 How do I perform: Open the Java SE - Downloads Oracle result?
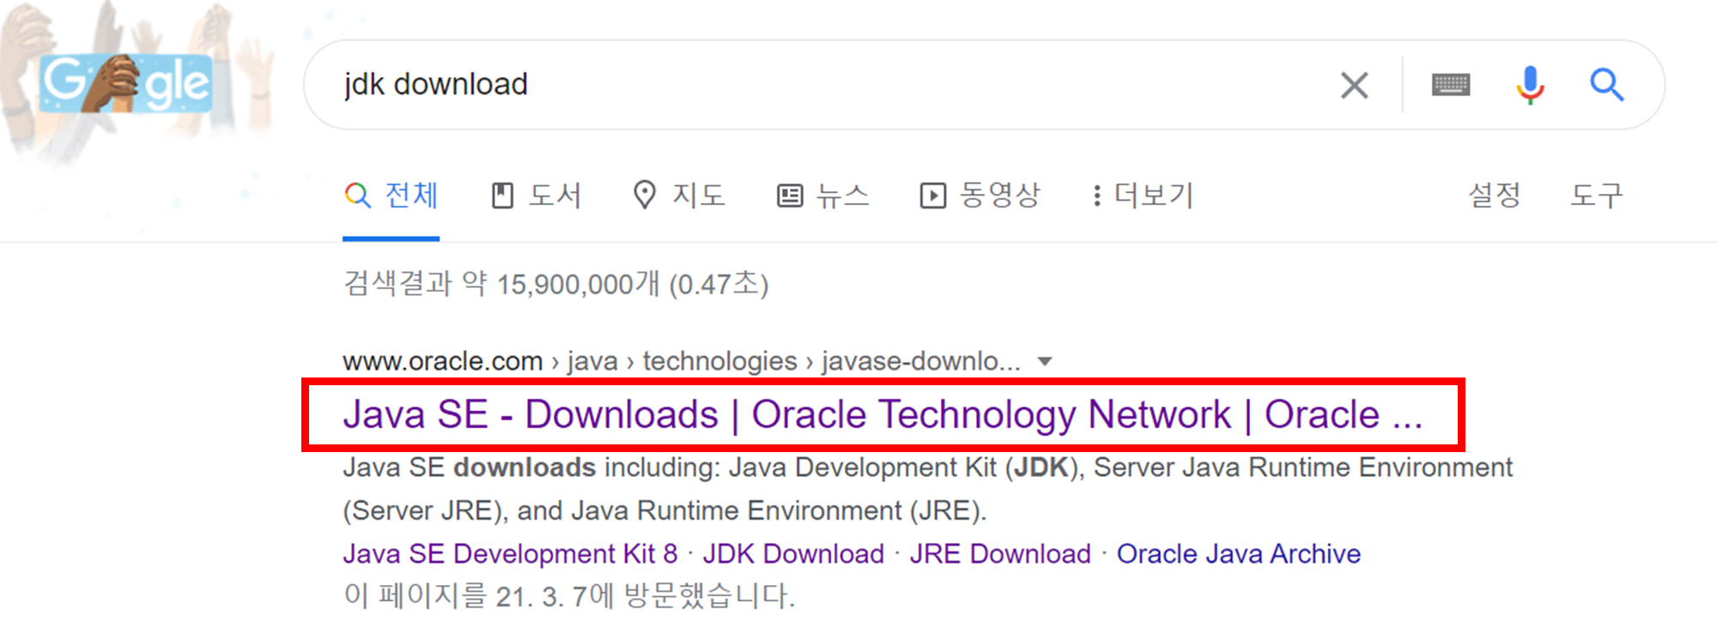(883, 415)
